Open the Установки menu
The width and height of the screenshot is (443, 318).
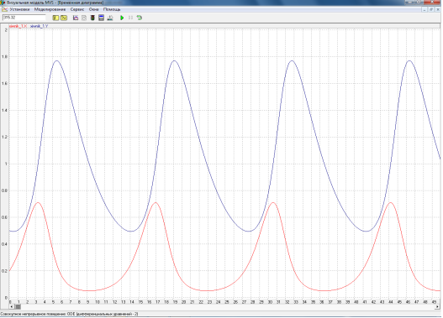click(x=19, y=9)
